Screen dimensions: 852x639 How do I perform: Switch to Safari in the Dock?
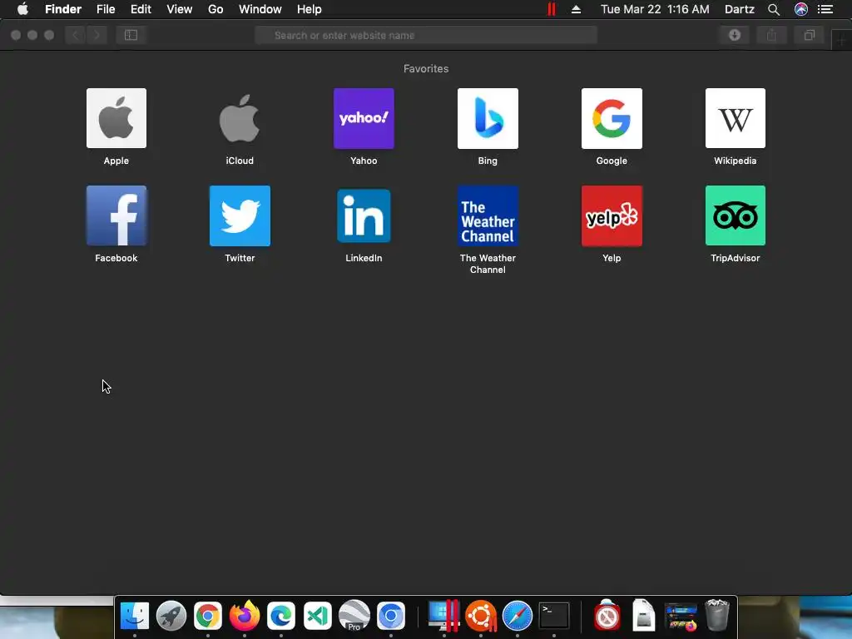pyautogui.click(x=518, y=617)
